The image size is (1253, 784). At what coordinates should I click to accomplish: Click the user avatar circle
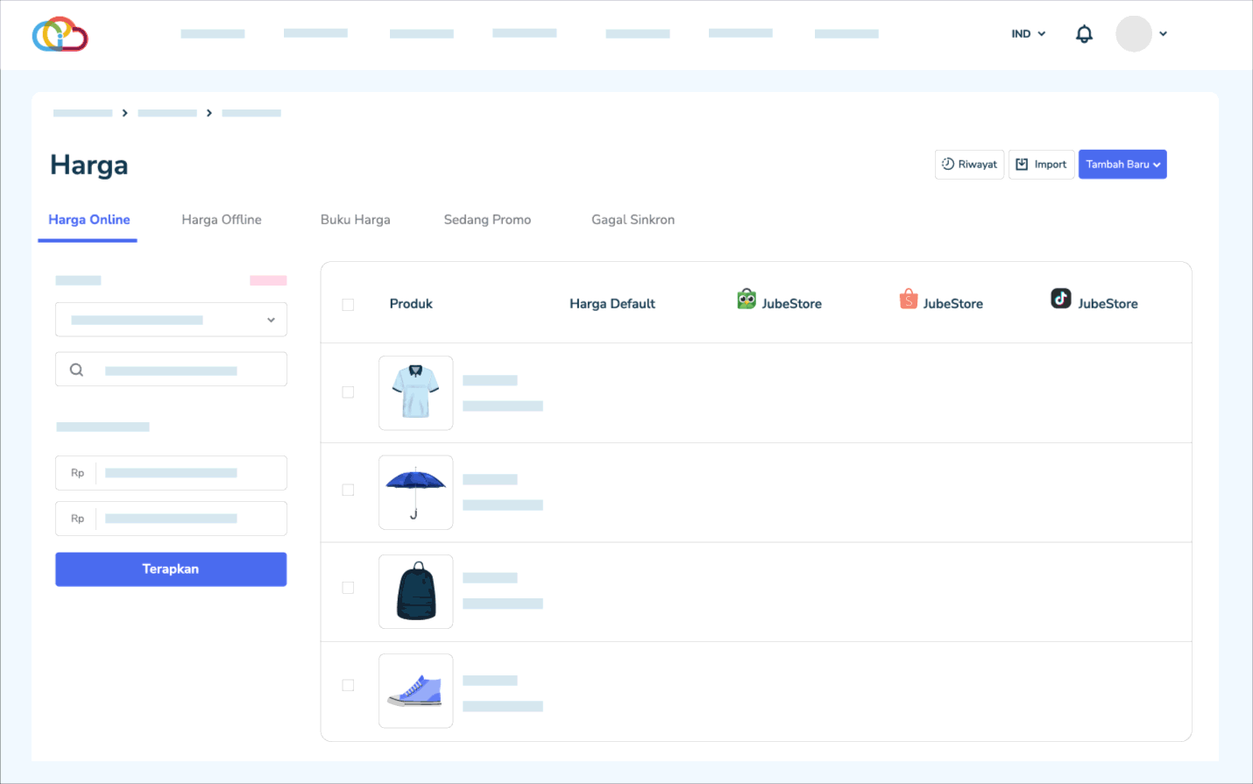pos(1133,34)
